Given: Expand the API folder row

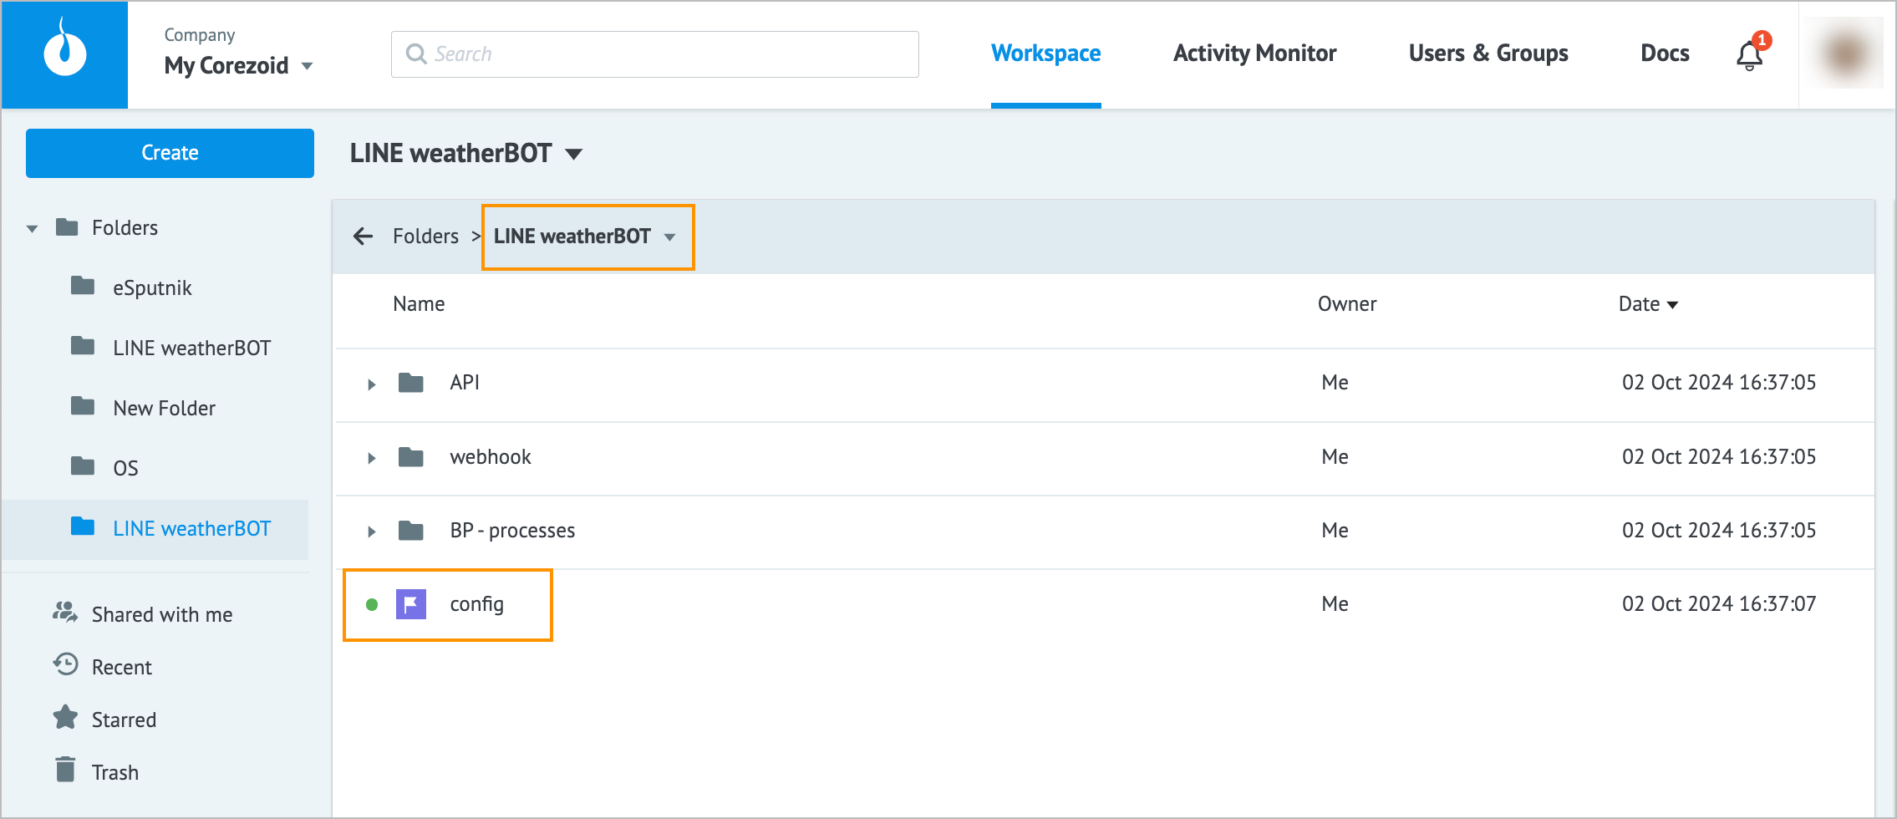Looking at the screenshot, I should tap(372, 384).
